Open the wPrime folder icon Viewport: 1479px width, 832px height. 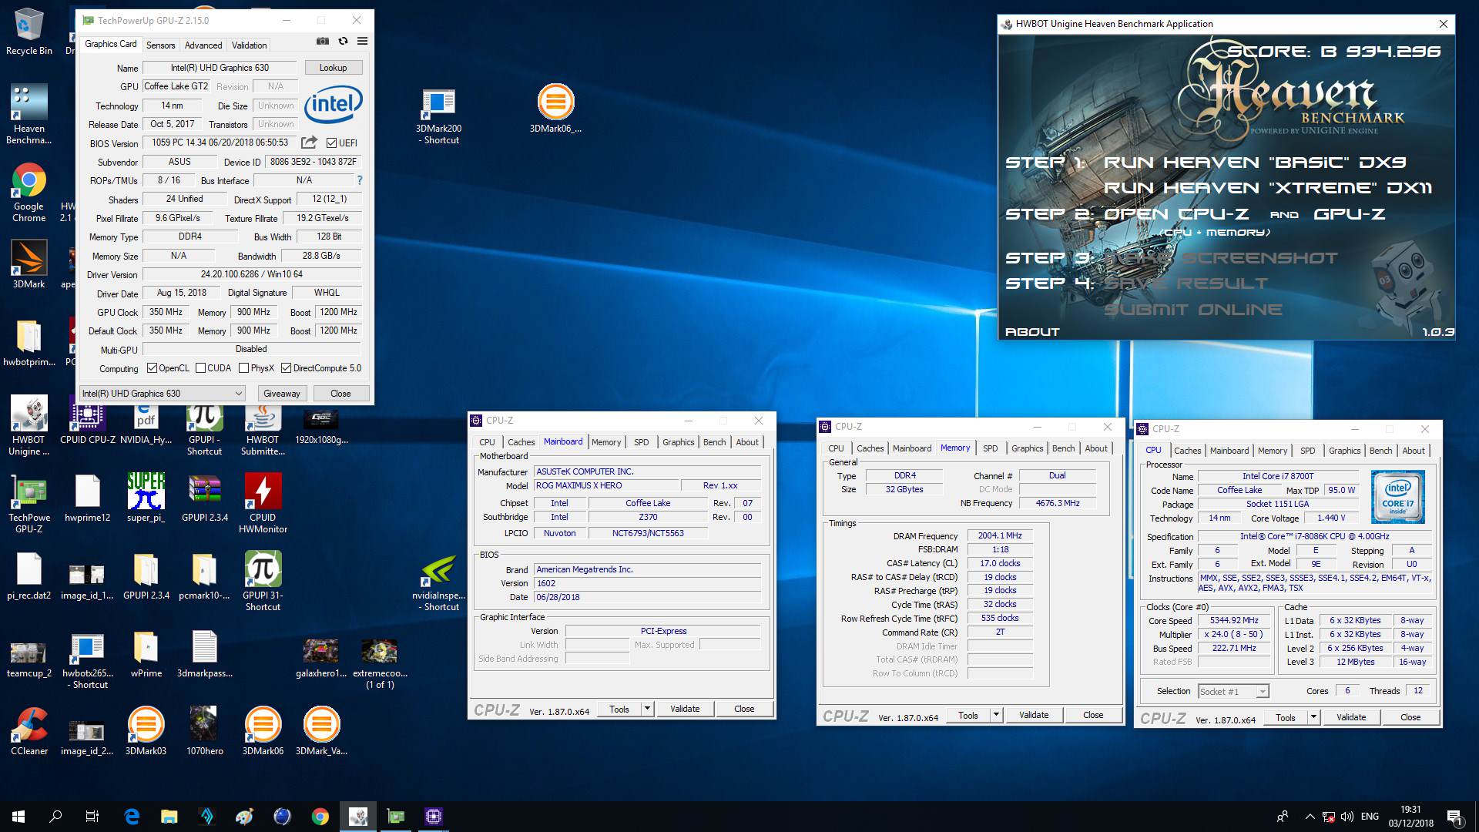[x=146, y=655]
